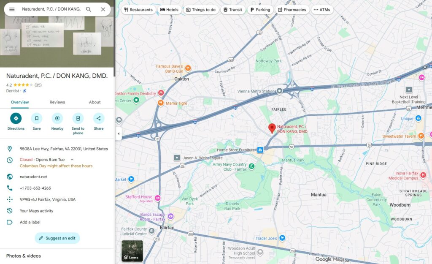Click the Directions icon button
Viewport: 432px width, 264px height.
pos(16,118)
